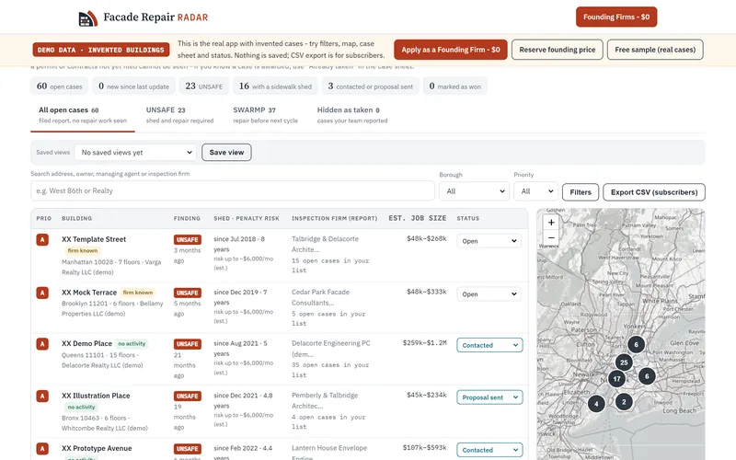Open the Borough filter dropdown
This screenshot has height=460, width=736.
pyautogui.click(x=474, y=191)
